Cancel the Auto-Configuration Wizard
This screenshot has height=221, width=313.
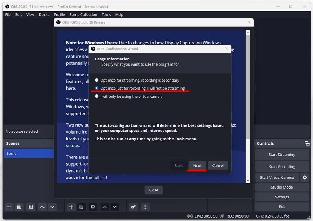218,165
